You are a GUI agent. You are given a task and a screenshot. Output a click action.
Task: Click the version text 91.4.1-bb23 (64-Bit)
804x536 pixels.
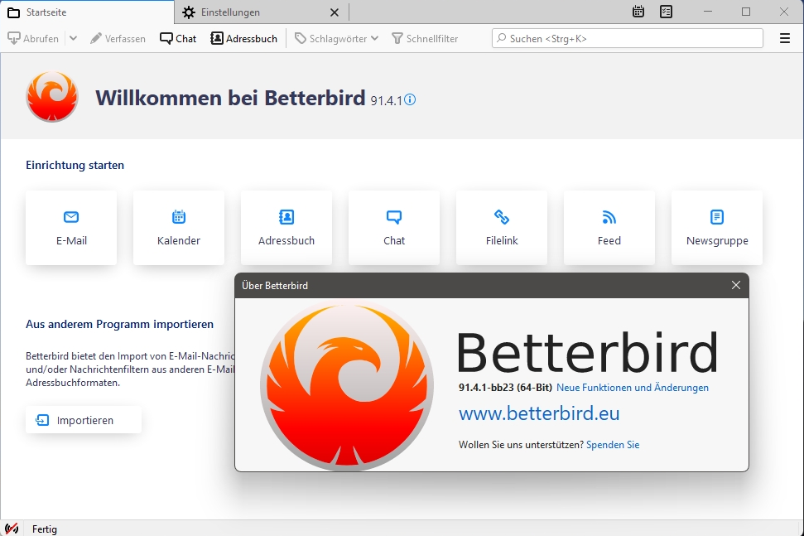point(505,388)
